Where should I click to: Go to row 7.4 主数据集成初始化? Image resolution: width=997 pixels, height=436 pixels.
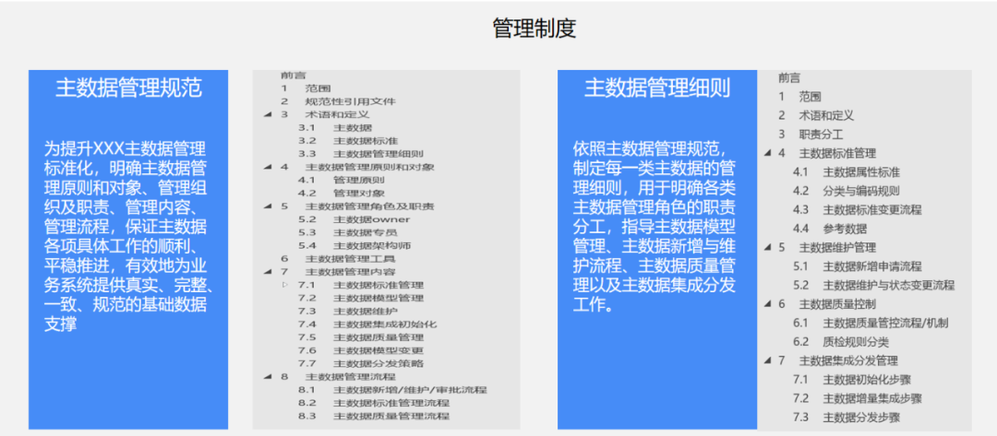tap(367, 324)
